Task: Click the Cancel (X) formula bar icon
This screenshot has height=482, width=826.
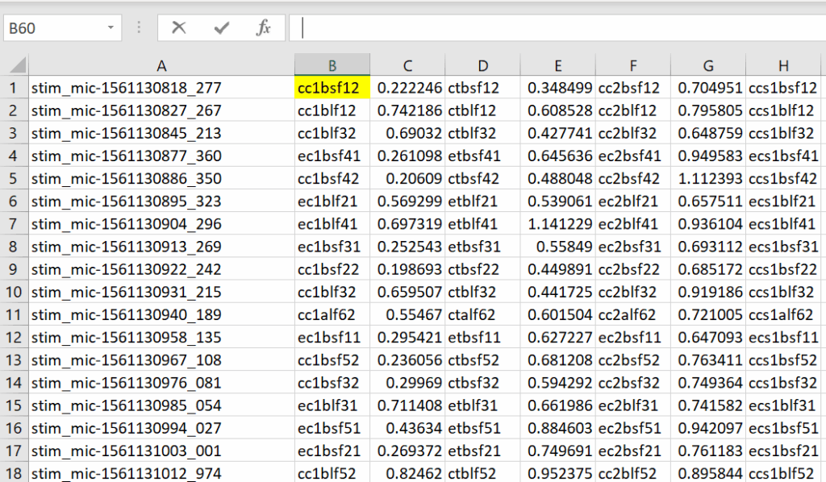Action: point(178,28)
